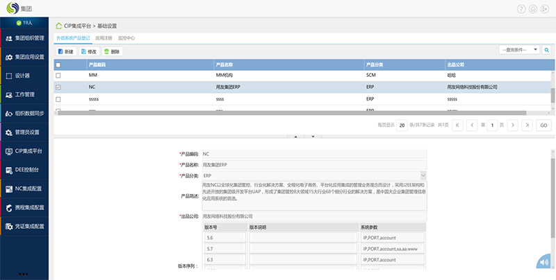
Task: Click version number field 6.3
Action: click(225, 259)
